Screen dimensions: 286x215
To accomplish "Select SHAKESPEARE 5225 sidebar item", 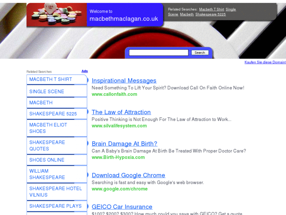I will 57,114.
